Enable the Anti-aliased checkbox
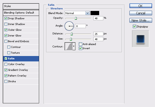Screen dimensions: 155x107 pyautogui.click(x=80, y=44)
